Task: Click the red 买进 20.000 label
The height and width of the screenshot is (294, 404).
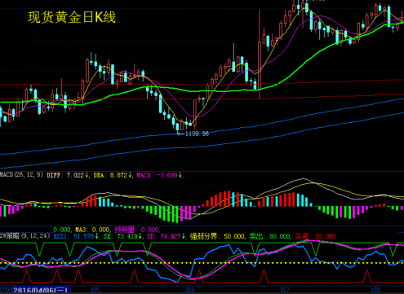Action: [315, 236]
